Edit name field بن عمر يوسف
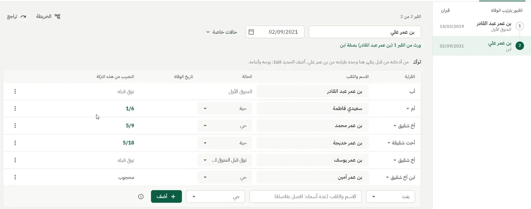The image size is (531, 209). click(x=312, y=160)
